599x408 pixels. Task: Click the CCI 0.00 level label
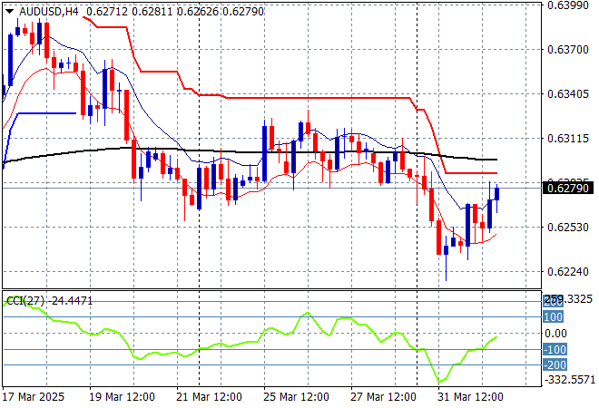[x=555, y=333]
